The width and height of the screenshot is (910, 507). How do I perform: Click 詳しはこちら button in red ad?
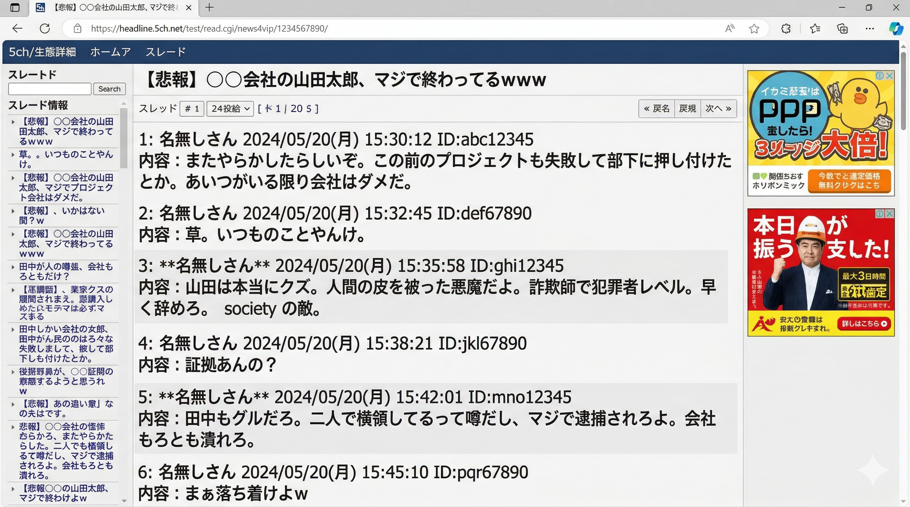(x=864, y=324)
